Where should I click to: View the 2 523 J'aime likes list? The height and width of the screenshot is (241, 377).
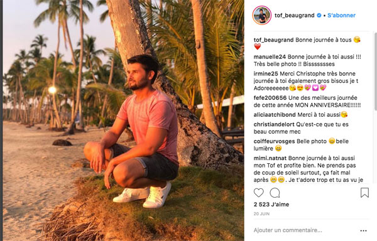pyautogui.click(x=271, y=205)
